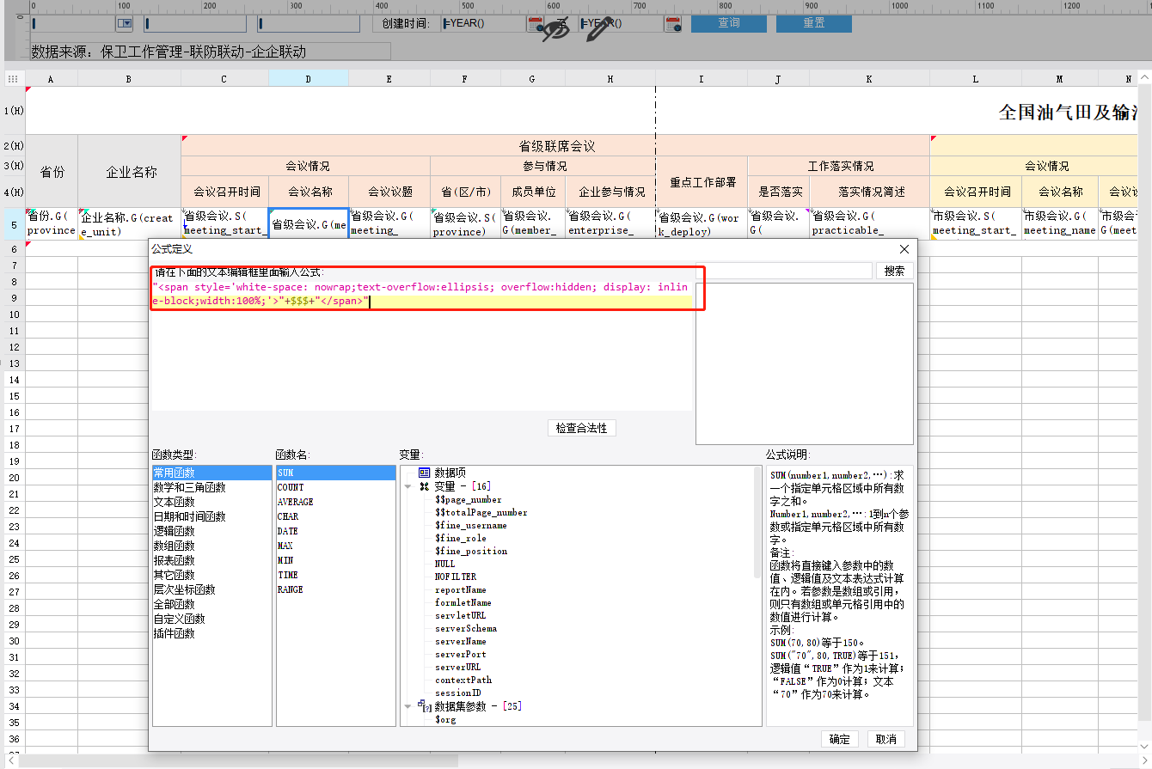
Task: Select 日期和时间函数 function type
Action: pyautogui.click(x=211, y=516)
